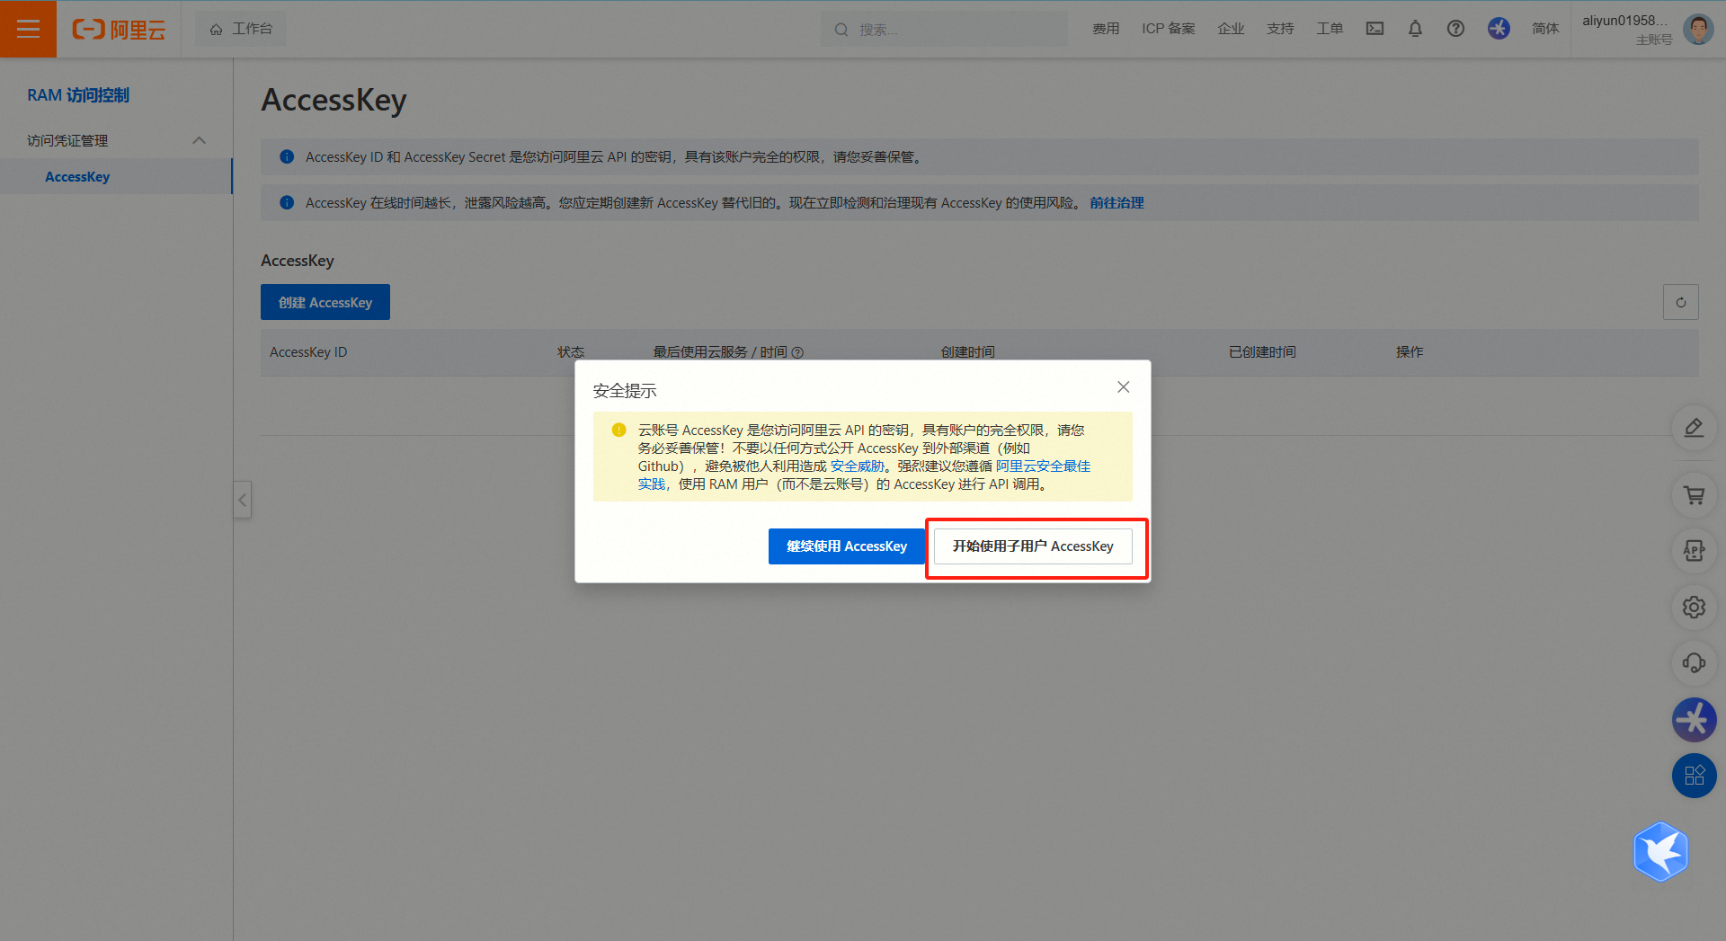Image resolution: width=1726 pixels, height=941 pixels.
Task: Refresh the AccessKey table
Action: pos(1680,302)
